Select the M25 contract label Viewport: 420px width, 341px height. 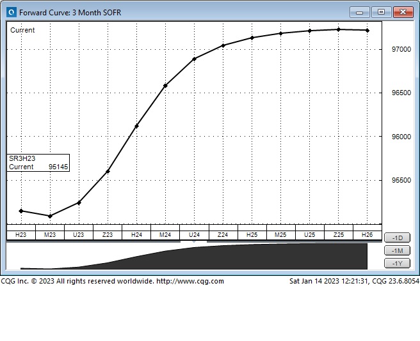280,234
